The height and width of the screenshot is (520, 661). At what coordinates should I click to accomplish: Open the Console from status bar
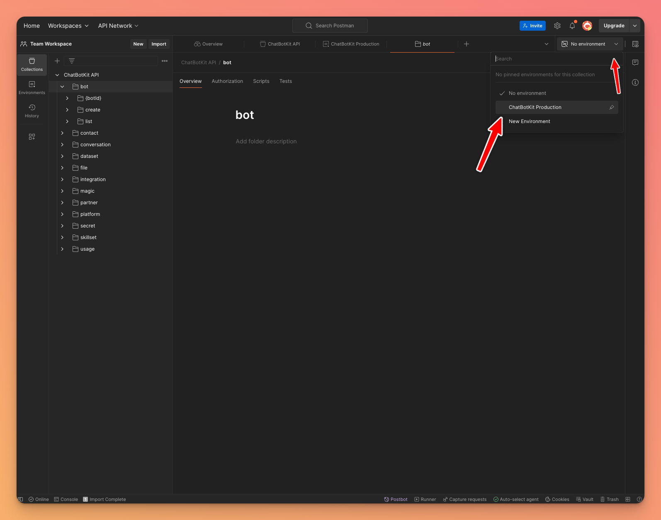point(66,499)
